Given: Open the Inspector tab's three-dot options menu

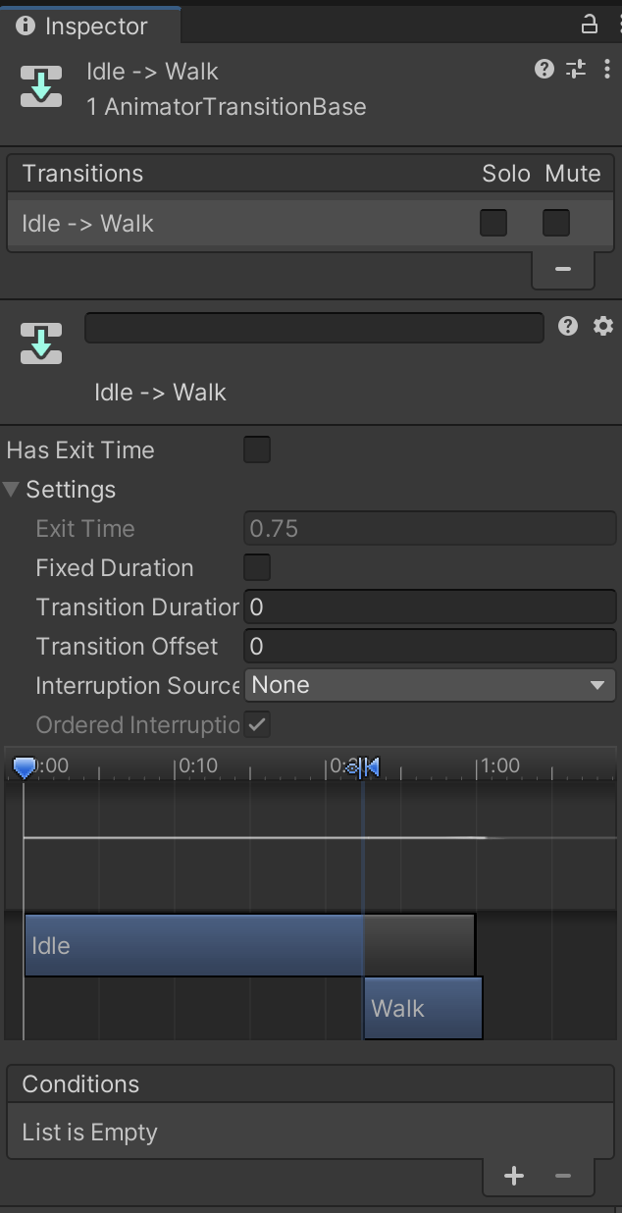Looking at the screenshot, I should 611,25.
